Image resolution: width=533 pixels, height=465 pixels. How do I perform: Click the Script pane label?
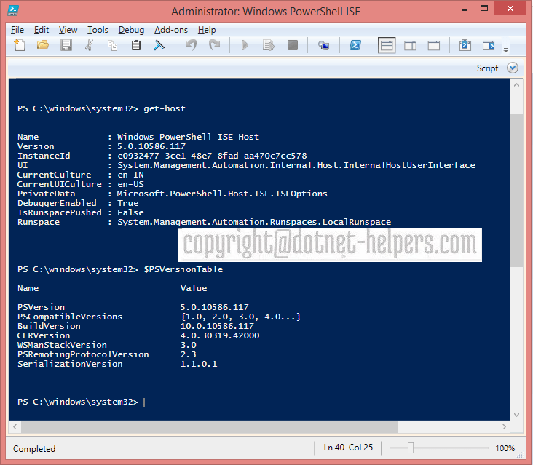(487, 68)
